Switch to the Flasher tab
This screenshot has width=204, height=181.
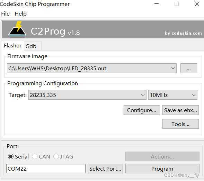tap(12, 46)
